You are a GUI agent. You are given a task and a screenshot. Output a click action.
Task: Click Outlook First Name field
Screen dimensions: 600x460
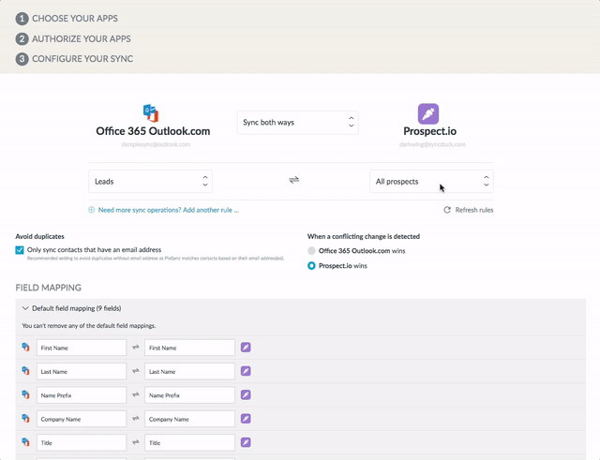tap(82, 348)
